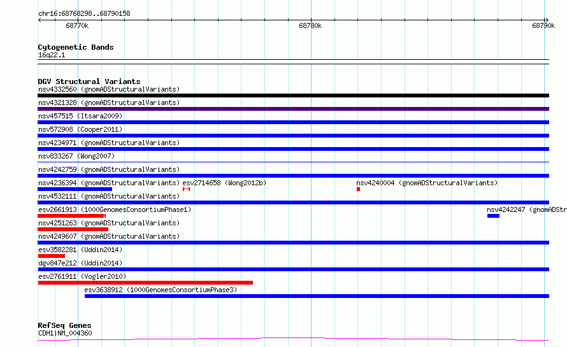Screen dimensions: 567x347
Task: Open the nsv4332560 (gnomADStructuralVariants) label
Action: coord(109,89)
